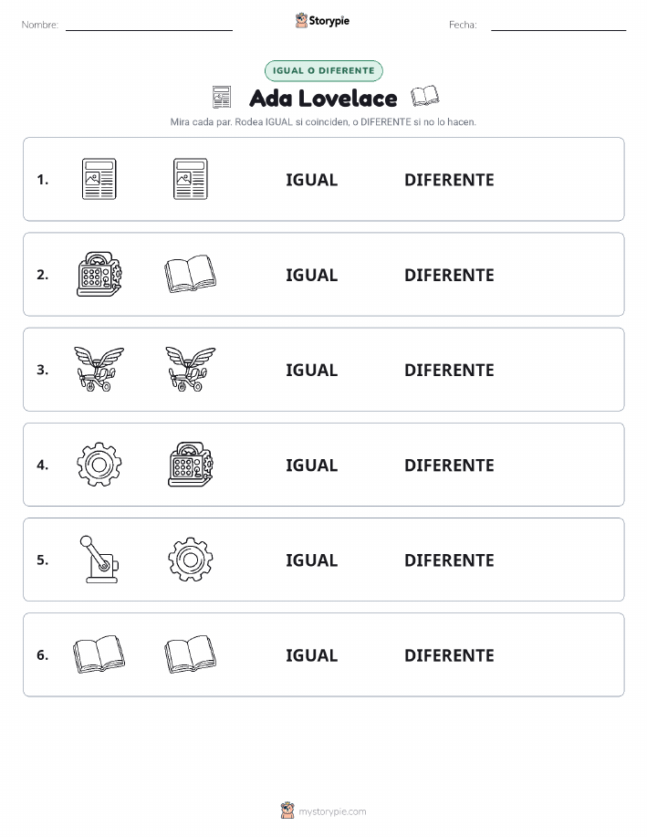Click the gear icon in row 5
Viewport: 647px width, 837px height.
click(x=191, y=560)
